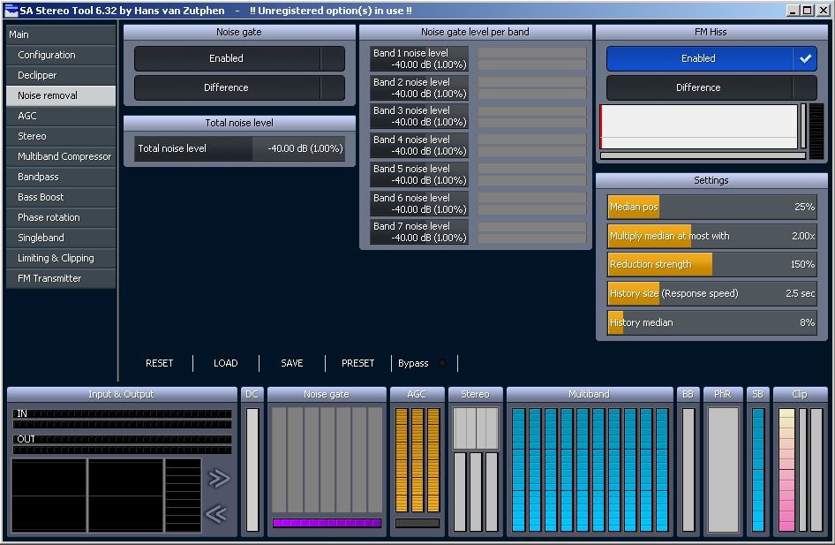Select the Noise removal page
This screenshot has height=545, width=835.
coord(61,95)
